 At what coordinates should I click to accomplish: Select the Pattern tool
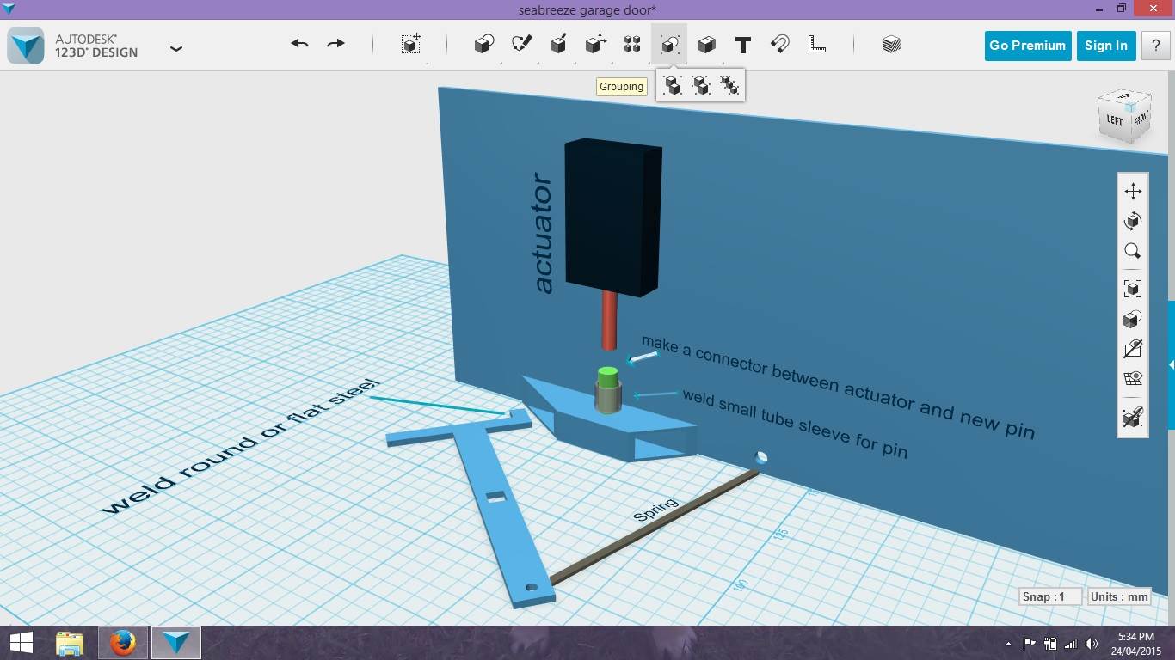pyautogui.click(x=631, y=44)
